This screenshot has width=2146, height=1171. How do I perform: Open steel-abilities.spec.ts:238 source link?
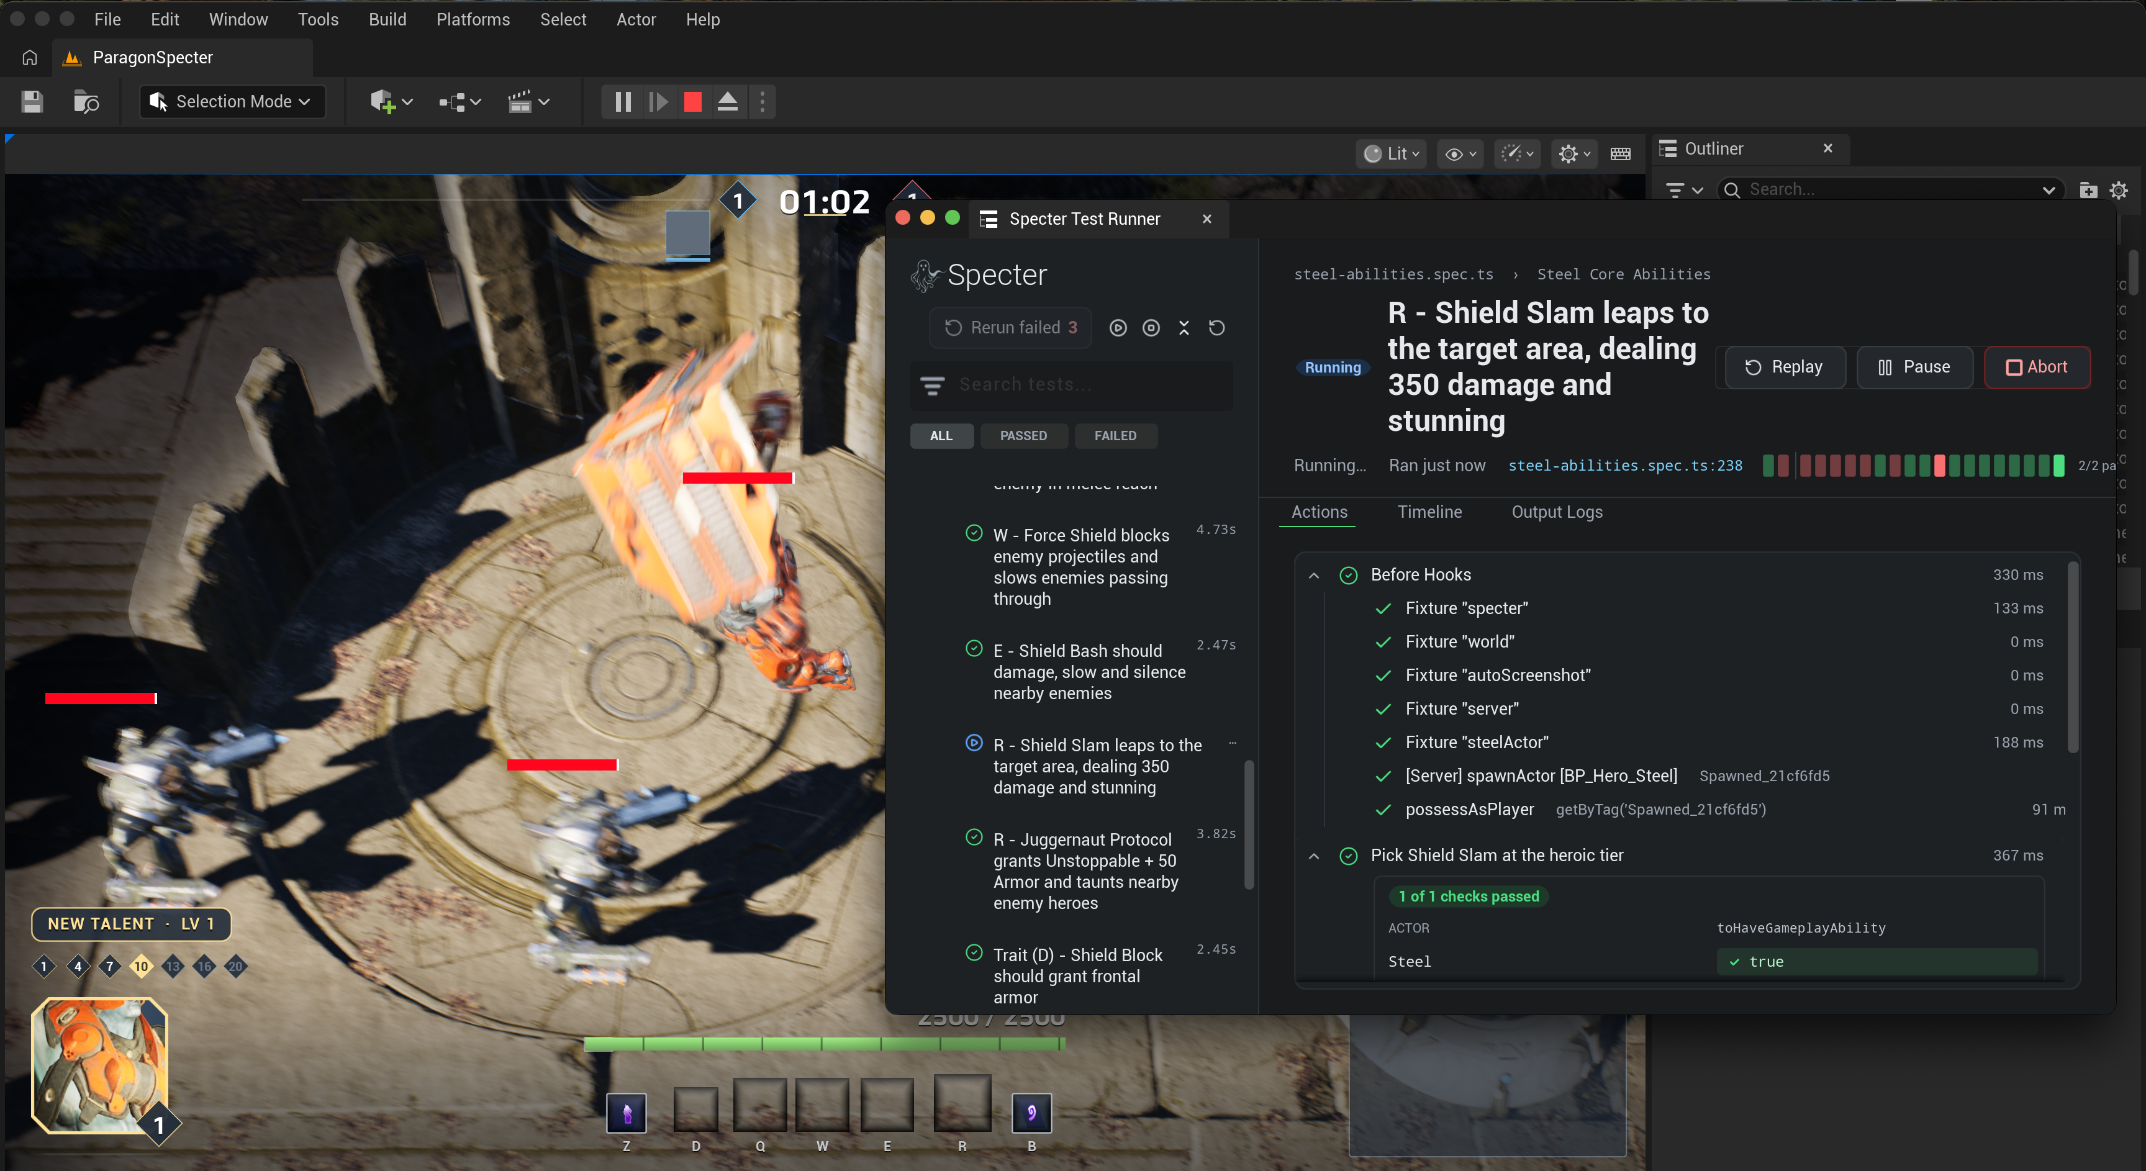coord(1624,466)
